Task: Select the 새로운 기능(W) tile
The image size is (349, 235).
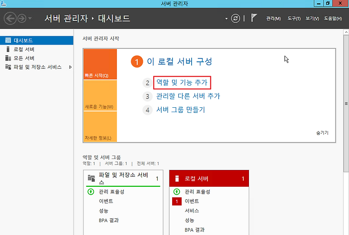Action: coord(100,95)
